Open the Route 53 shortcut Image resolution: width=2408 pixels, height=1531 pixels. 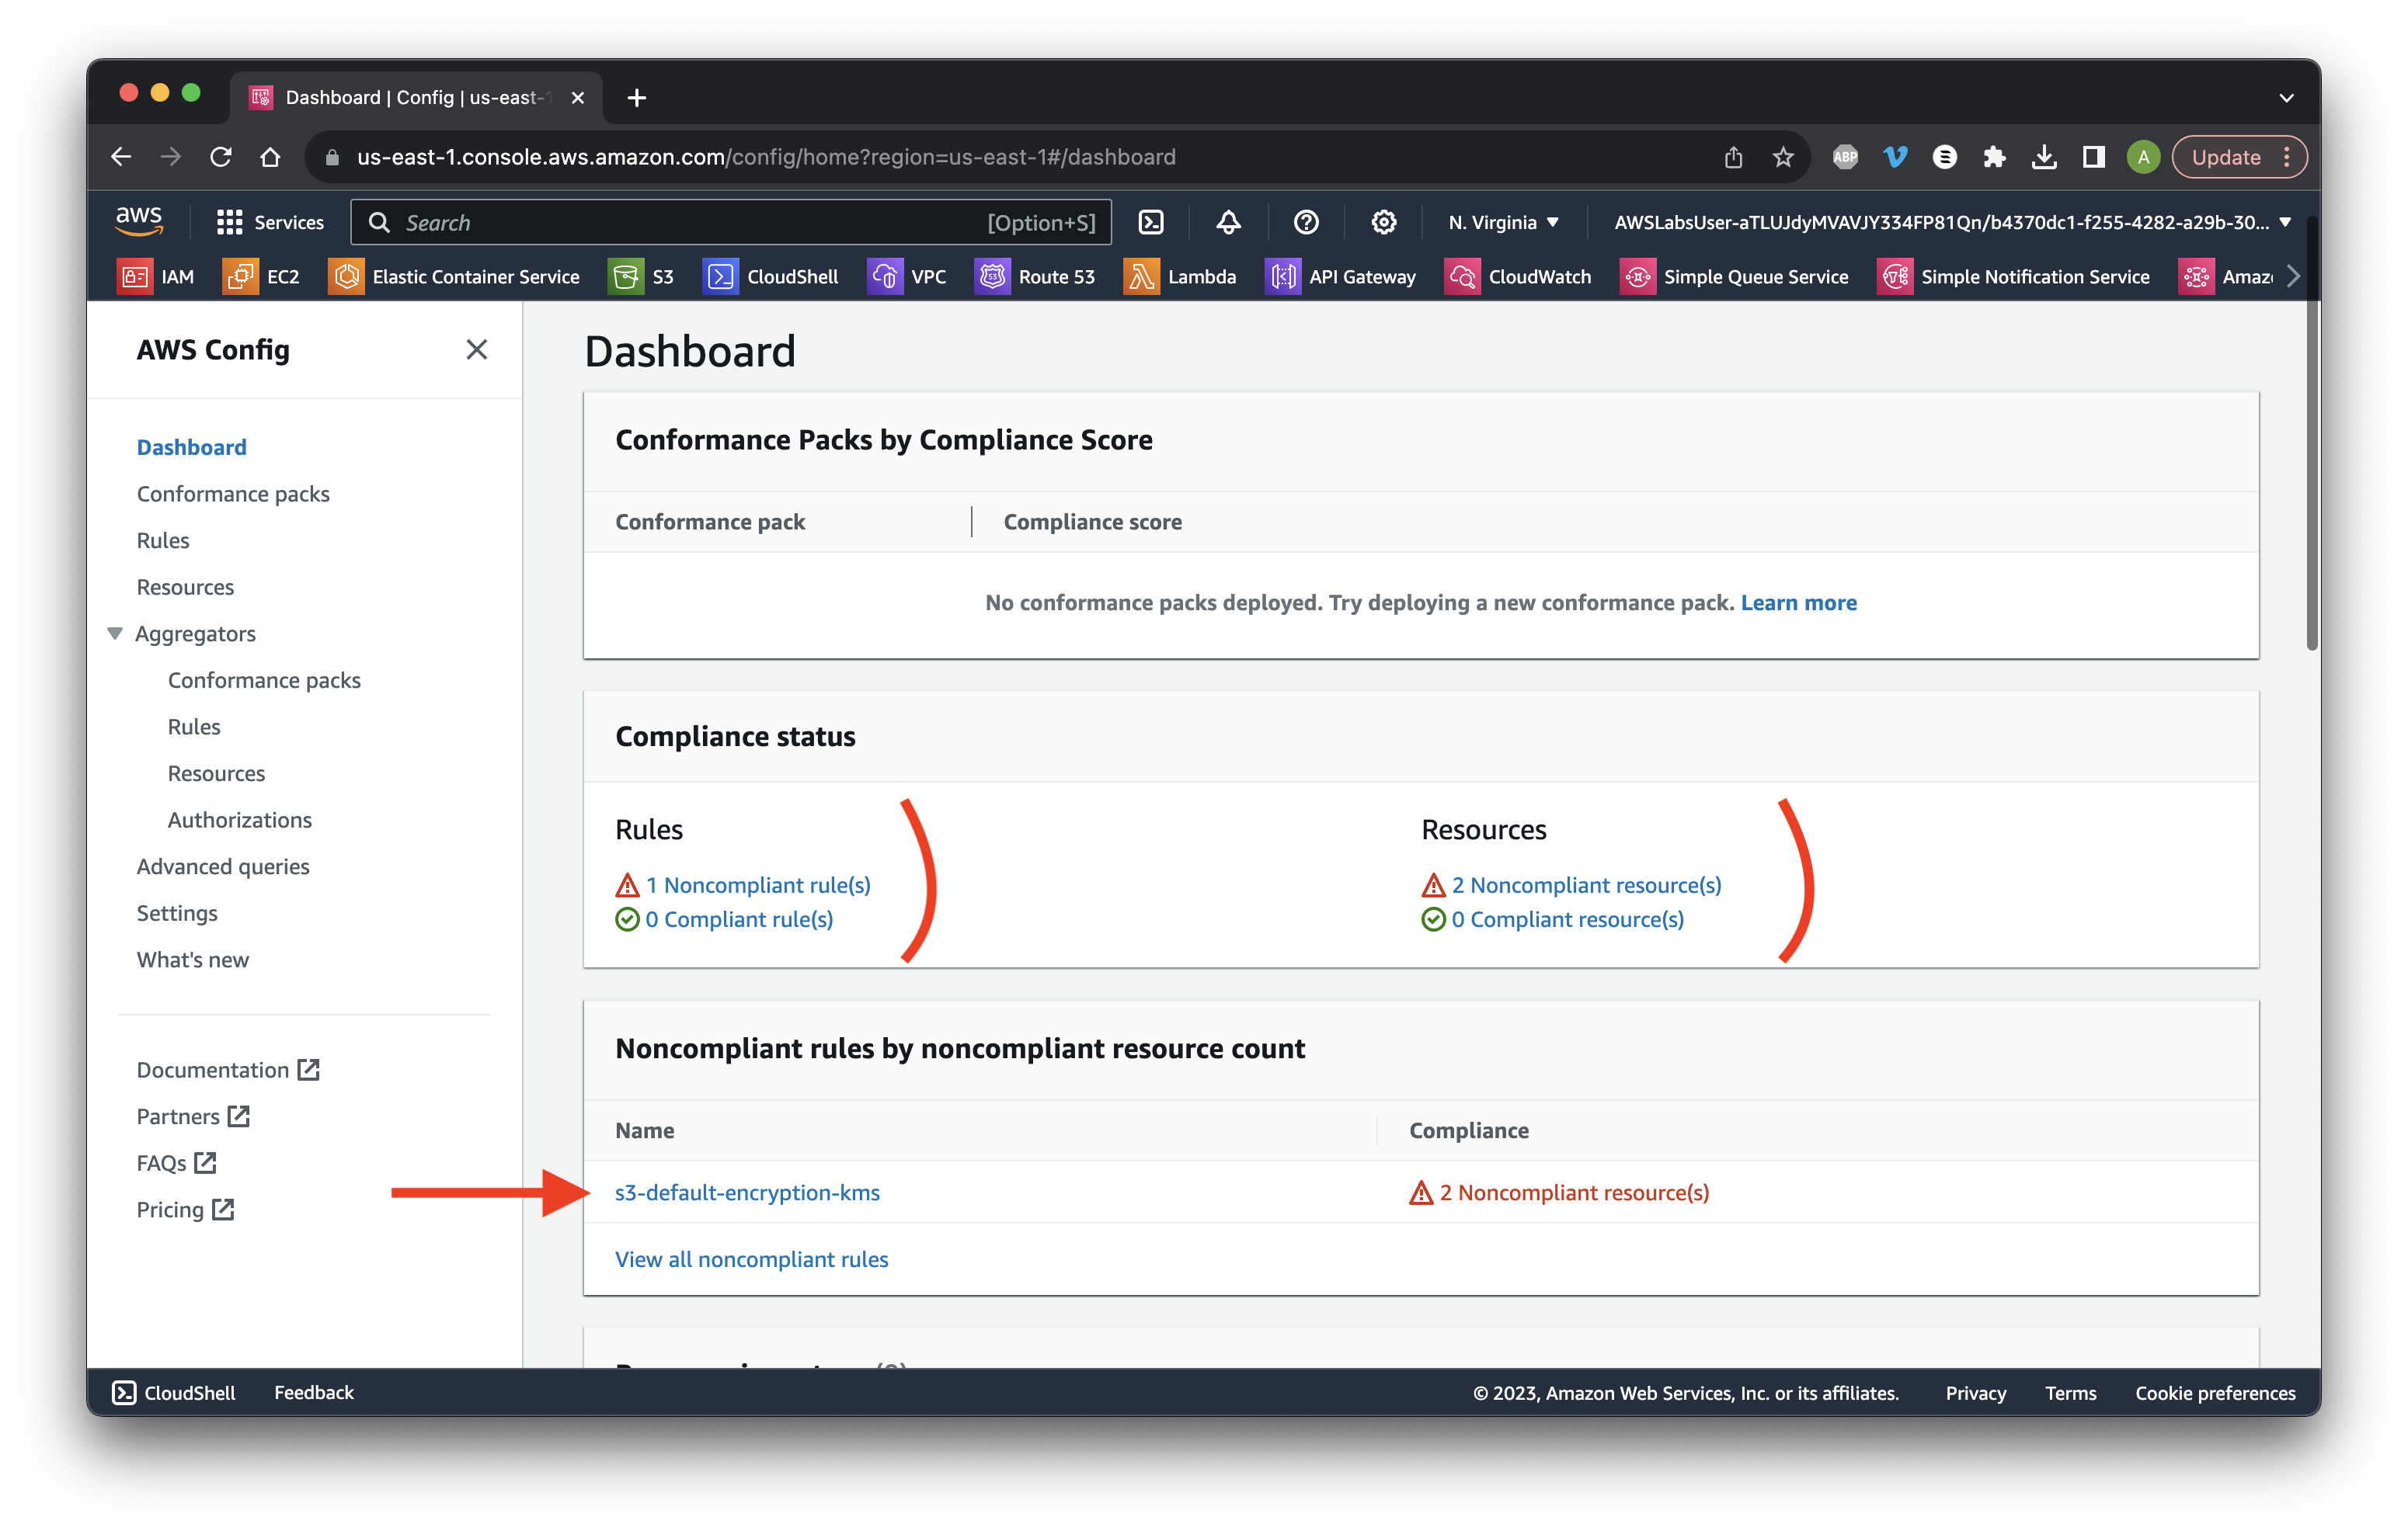[1035, 277]
